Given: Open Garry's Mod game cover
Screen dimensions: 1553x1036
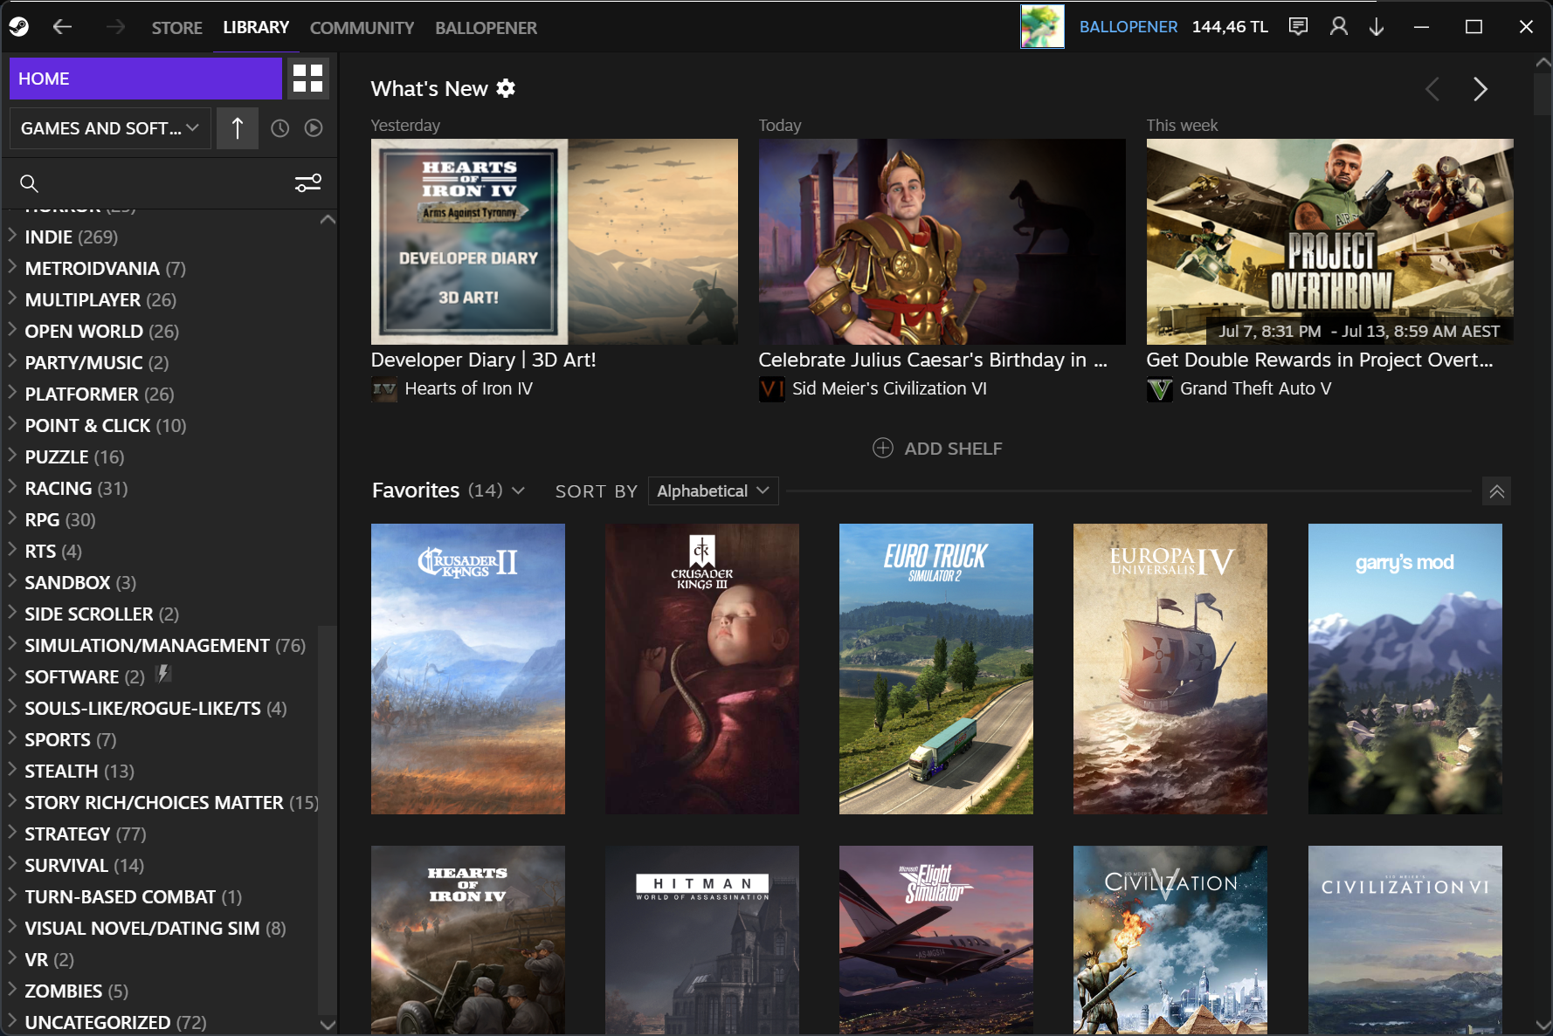Looking at the screenshot, I should pos(1405,669).
